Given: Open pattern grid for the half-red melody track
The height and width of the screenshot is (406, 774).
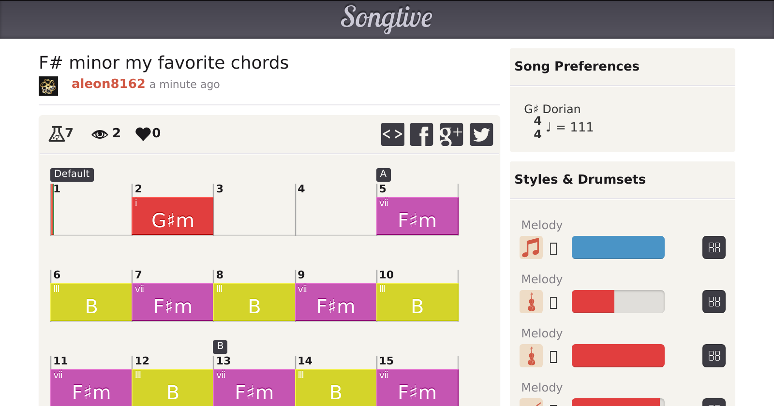Looking at the screenshot, I should 714,302.
